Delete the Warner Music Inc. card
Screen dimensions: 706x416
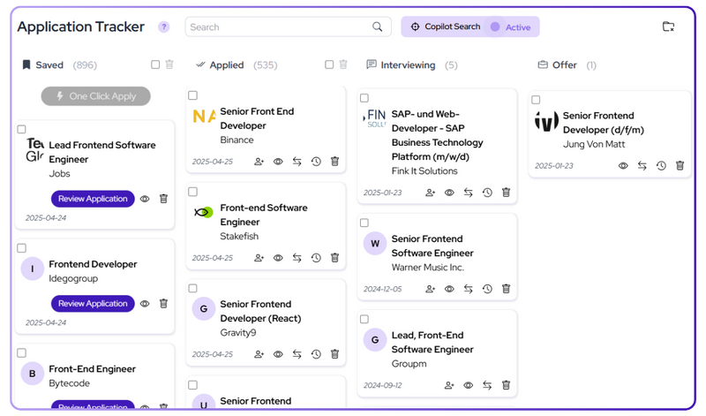tap(506, 289)
